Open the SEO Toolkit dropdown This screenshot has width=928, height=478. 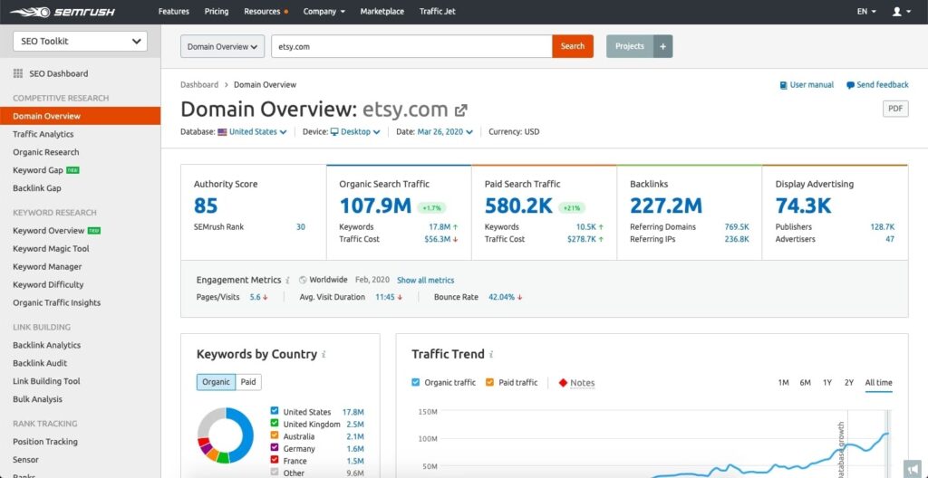click(80, 42)
